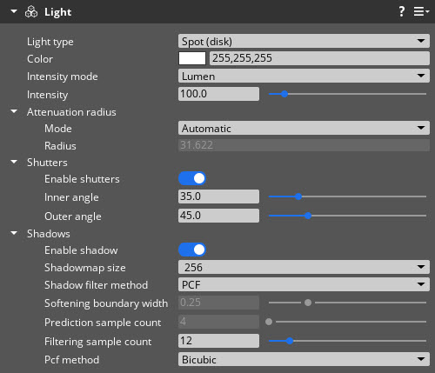Click the white color swatch
This screenshot has height=373, width=435.
[192, 58]
